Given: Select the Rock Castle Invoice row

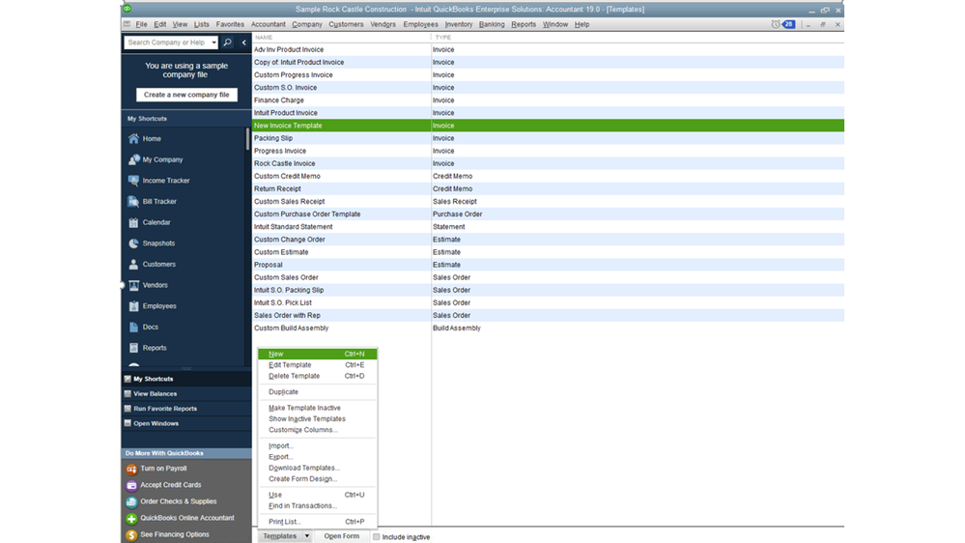Looking at the screenshot, I should click(x=548, y=163).
